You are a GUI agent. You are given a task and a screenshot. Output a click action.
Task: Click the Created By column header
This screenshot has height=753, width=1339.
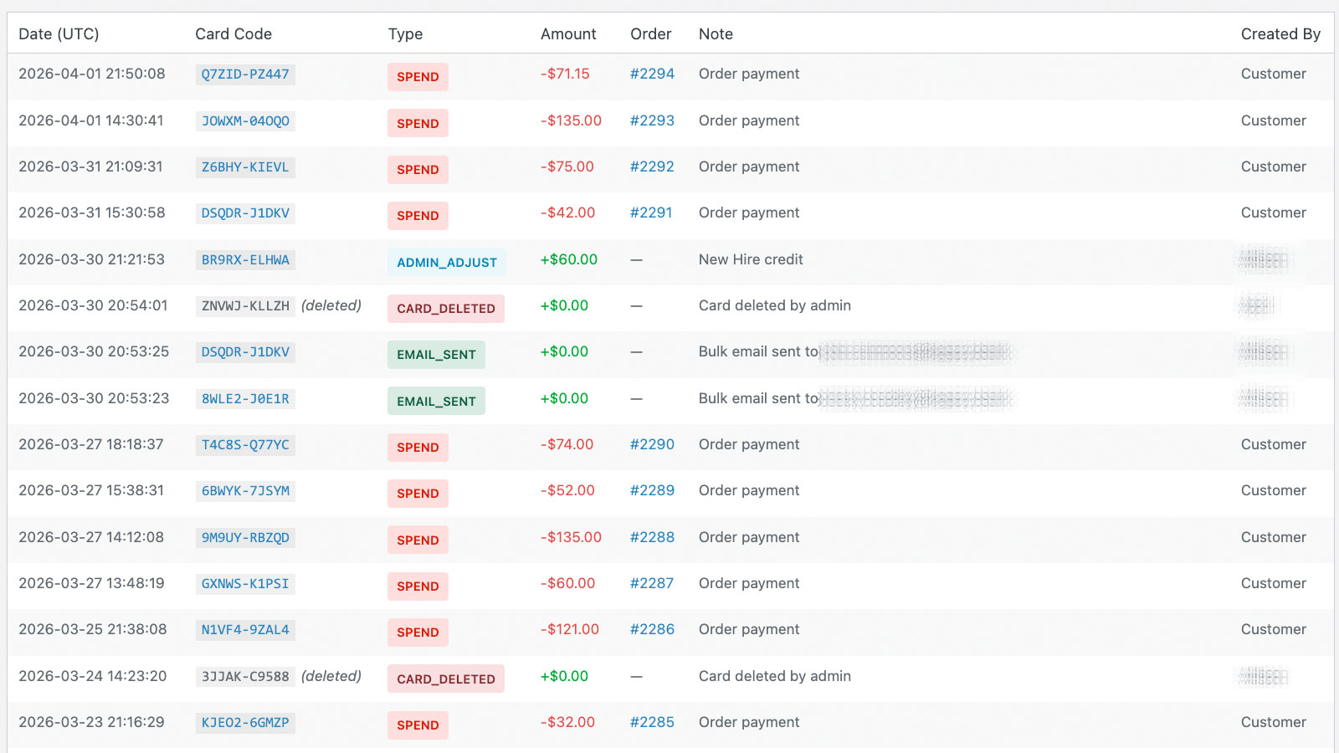pos(1280,34)
